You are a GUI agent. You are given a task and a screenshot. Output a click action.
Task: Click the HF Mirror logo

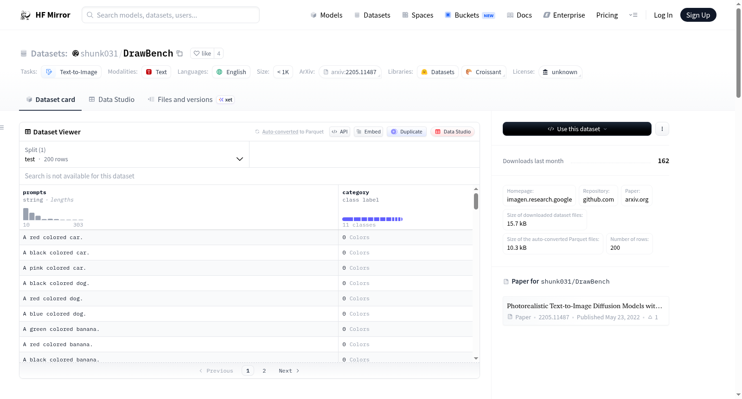pyautogui.click(x=45, y=15)
